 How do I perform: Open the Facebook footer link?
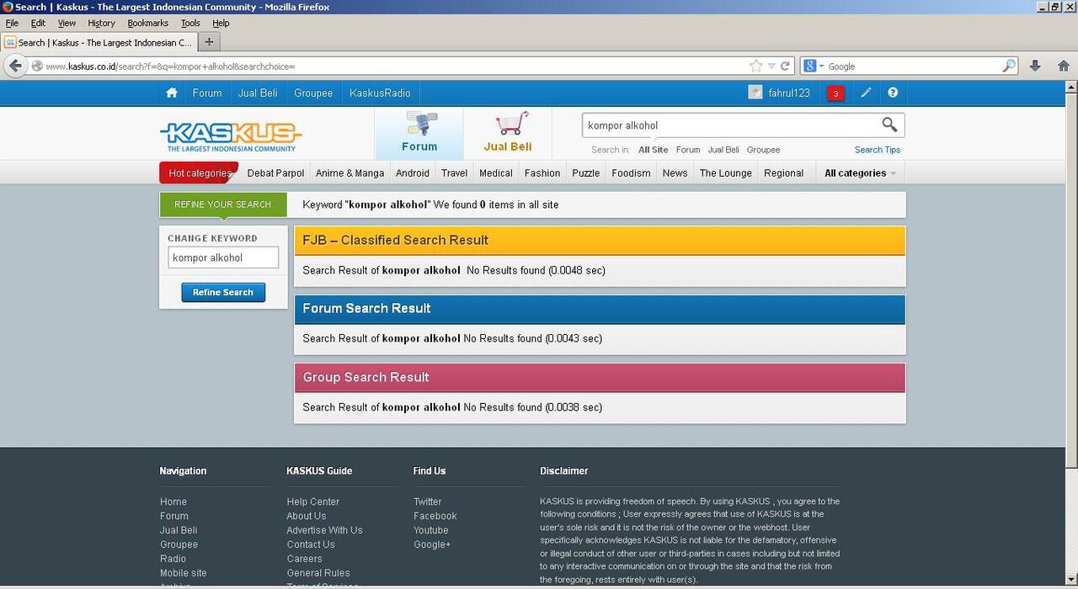435,516
